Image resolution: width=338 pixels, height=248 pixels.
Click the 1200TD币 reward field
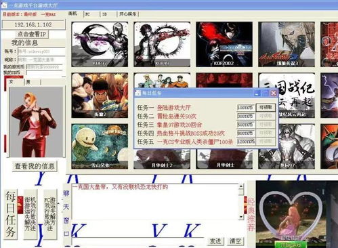click(246, 142)
